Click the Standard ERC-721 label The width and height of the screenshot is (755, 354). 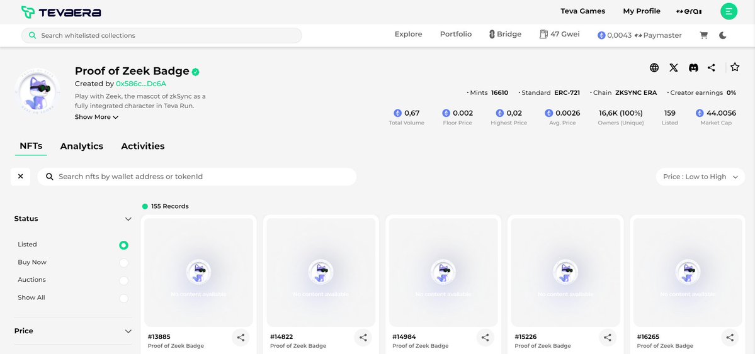(549, 93)
